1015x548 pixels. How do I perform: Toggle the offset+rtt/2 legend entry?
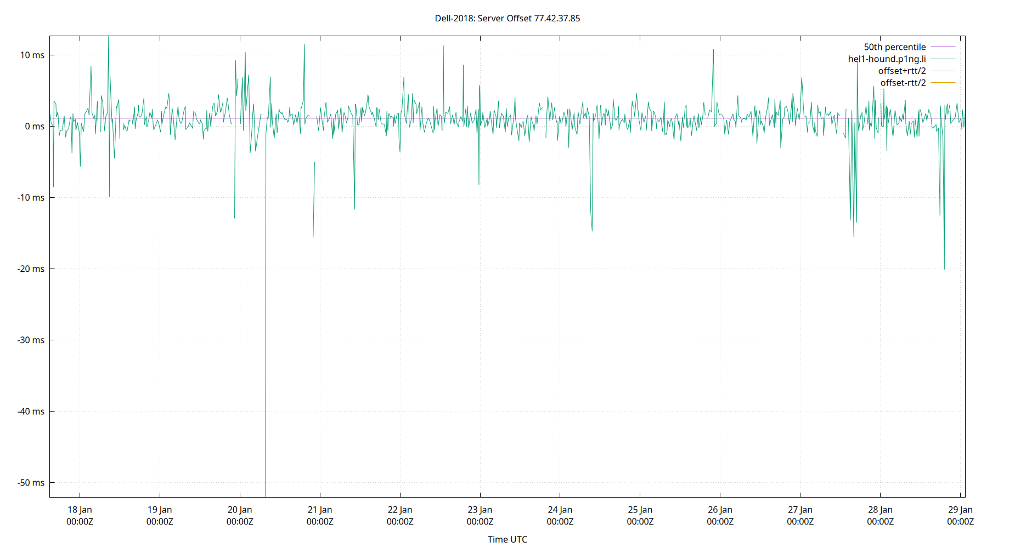coord(902,71)
